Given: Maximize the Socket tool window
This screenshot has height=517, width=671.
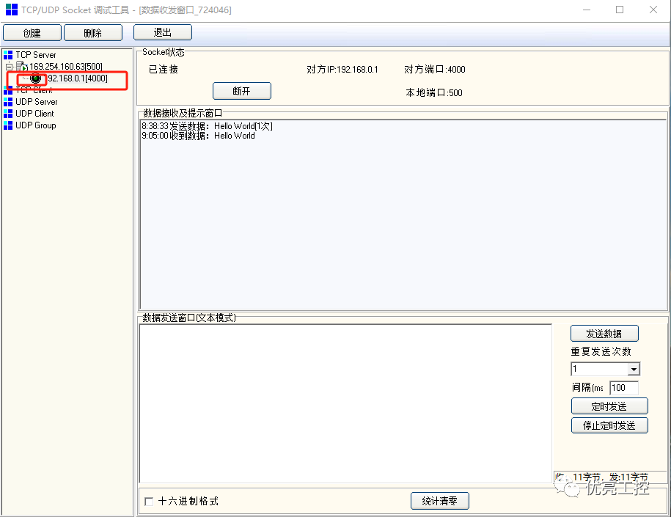Looking at the screenshot, I should (620, 10).
